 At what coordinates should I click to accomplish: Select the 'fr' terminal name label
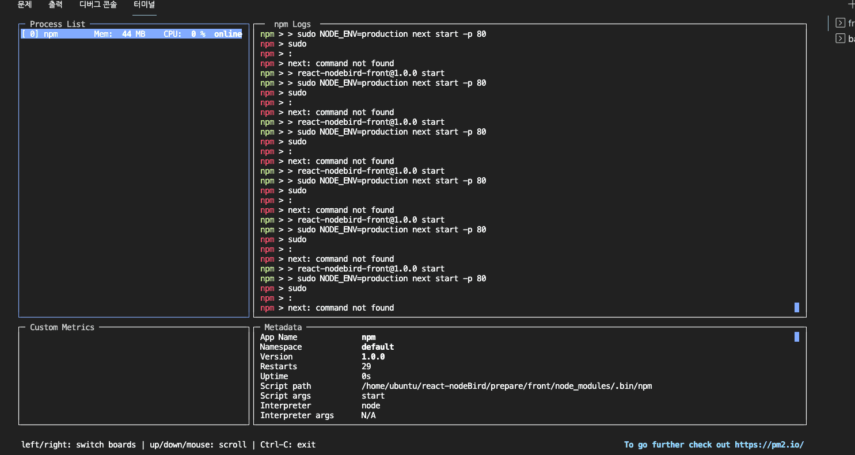click(x=851, y=24)
